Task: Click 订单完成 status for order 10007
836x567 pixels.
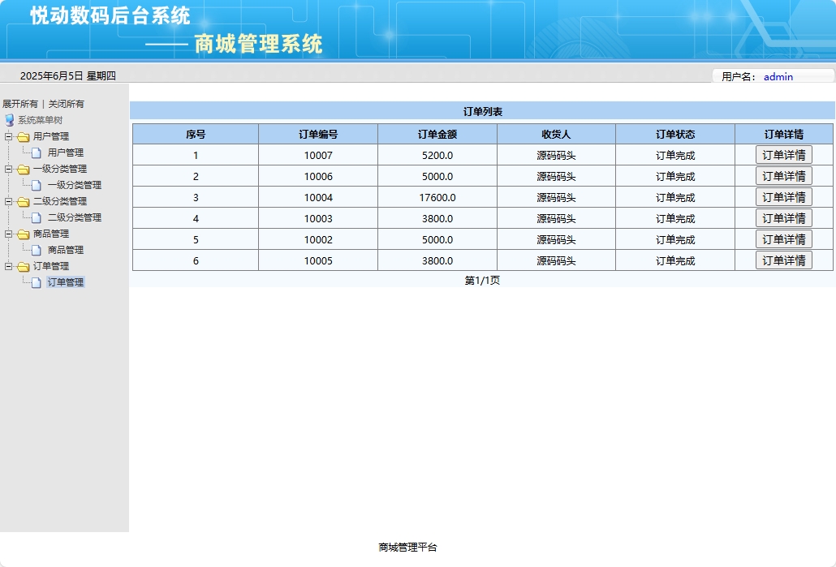Action: click(675, 156)
